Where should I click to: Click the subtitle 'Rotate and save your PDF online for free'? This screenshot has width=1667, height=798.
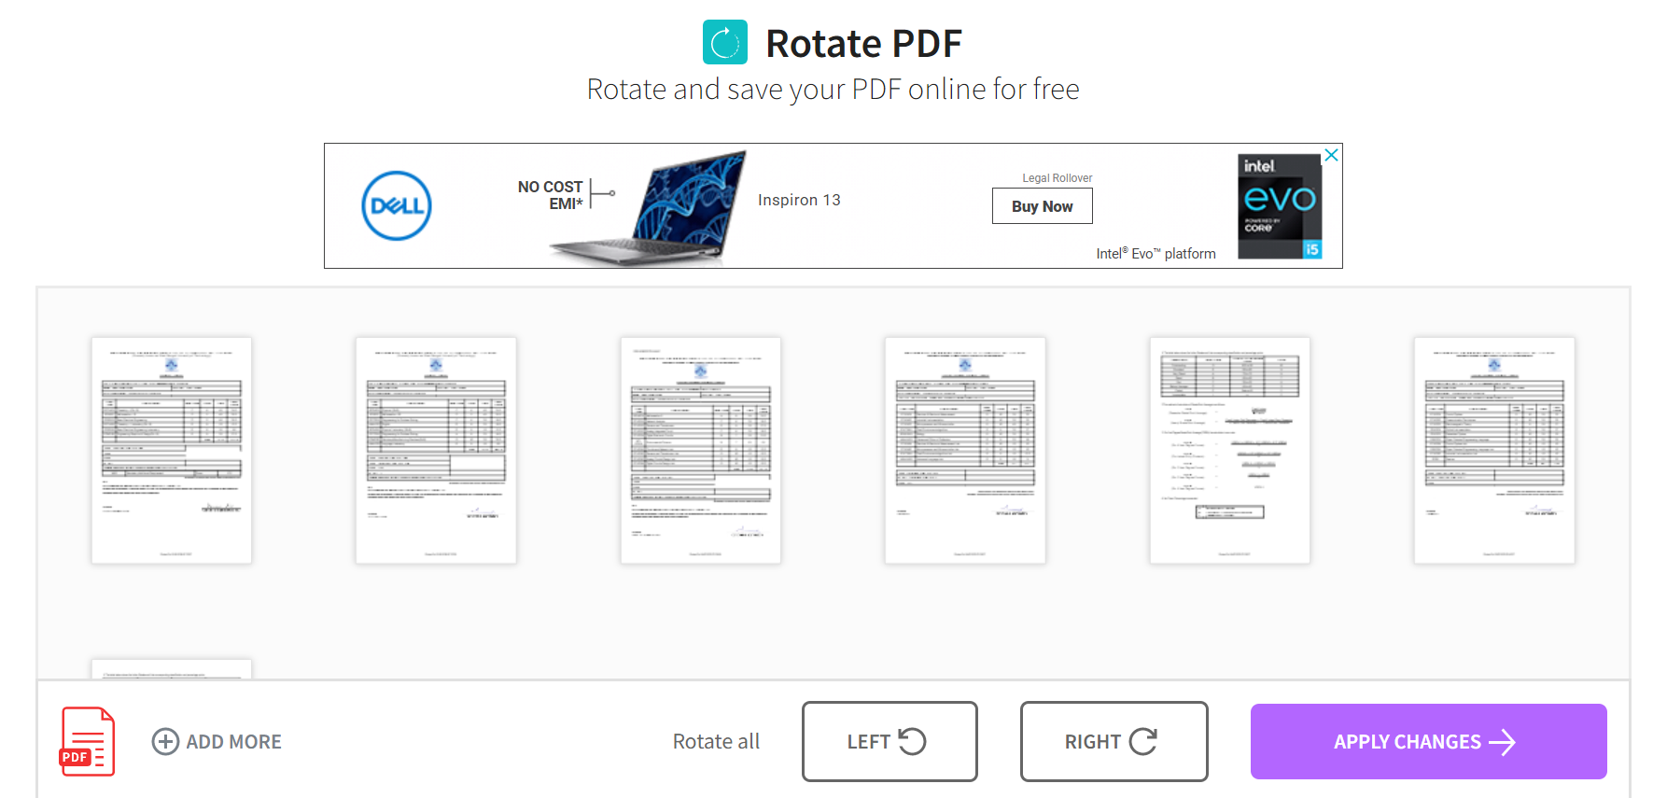833,90
